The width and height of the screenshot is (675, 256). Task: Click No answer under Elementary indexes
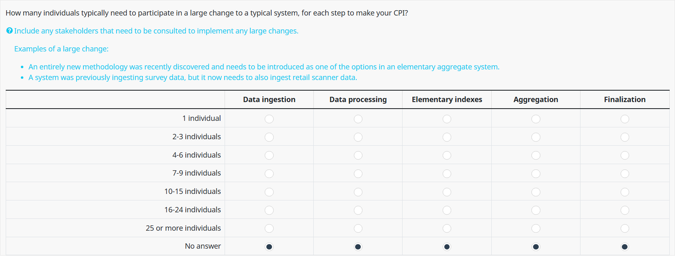(447, 247)
